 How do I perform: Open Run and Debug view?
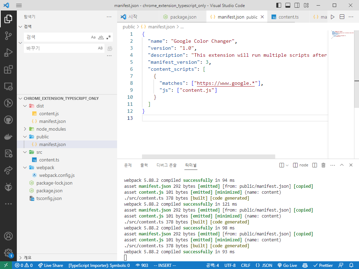point(8,53)
